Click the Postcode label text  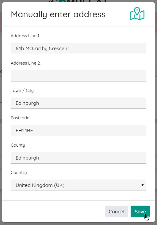20,118
